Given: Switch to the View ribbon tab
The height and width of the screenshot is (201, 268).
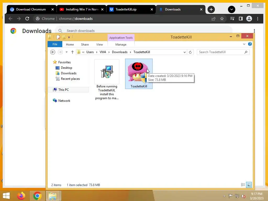Looking at the screenshot, I should pos(99,44).
